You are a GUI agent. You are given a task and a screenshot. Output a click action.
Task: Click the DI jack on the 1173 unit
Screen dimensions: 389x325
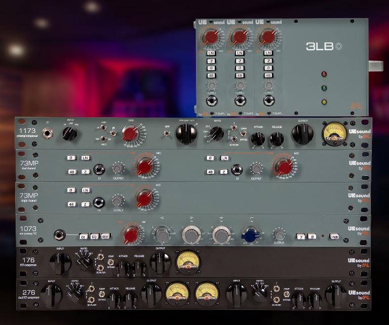[47, 133]
